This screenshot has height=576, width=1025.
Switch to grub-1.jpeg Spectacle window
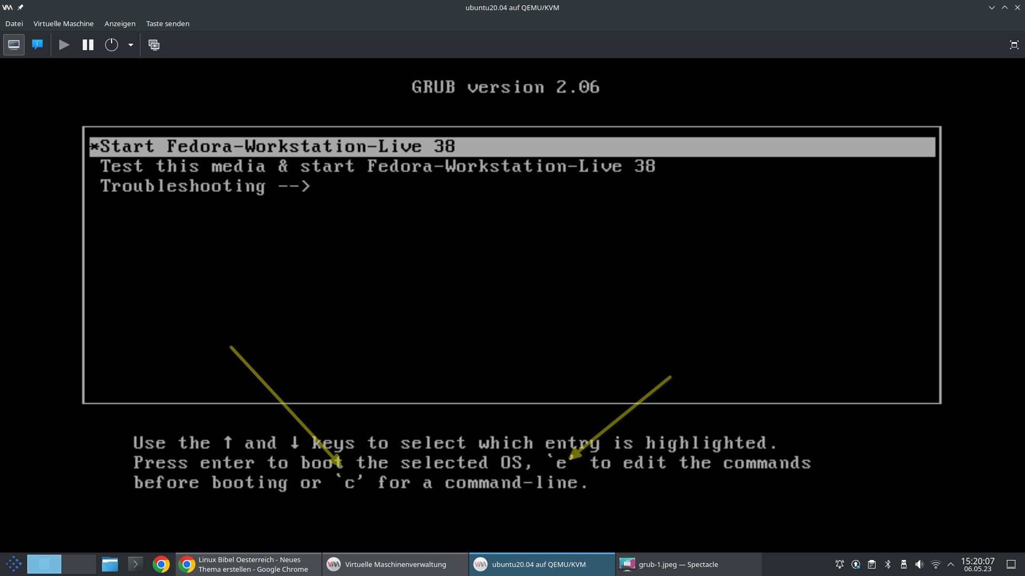[678, 564]
